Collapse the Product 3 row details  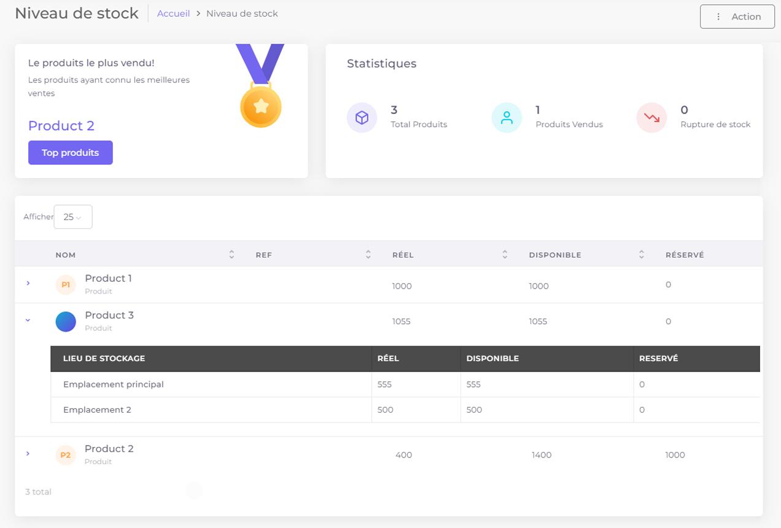[27, 320]
